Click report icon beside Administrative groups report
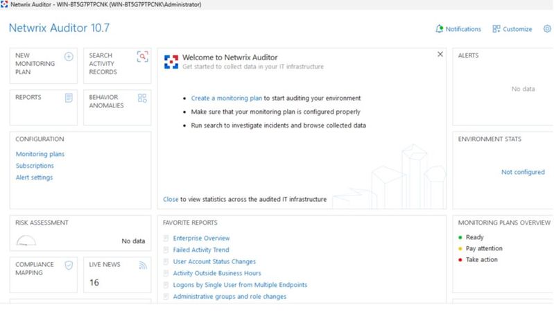 coord(166,297)
